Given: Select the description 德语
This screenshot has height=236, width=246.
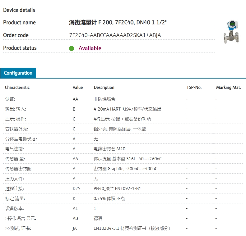Looking at the screenshot, I should (98, 218).
